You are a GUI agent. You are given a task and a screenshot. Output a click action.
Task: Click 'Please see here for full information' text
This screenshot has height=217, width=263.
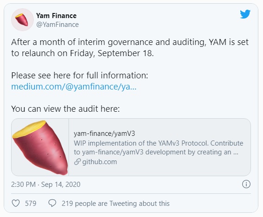80,76
